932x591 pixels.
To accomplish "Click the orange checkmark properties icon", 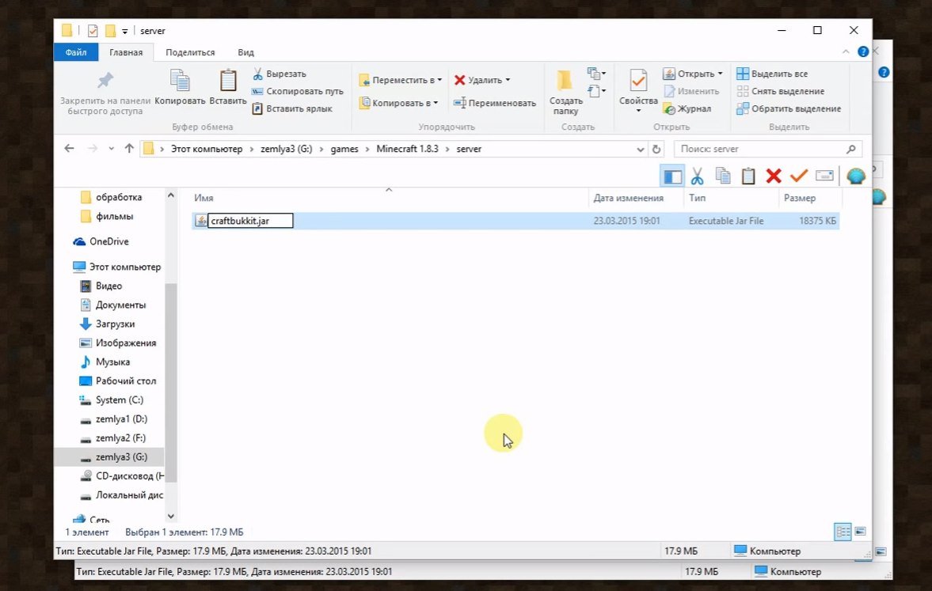I will 799,176.
